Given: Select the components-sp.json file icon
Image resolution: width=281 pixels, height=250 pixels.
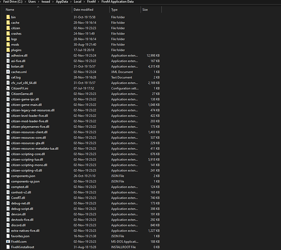Looking at the screenshot, I should [x=8, y=181].
